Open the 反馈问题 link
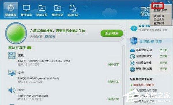The height and width of the screenshot is (105, 173). [144, 26]
